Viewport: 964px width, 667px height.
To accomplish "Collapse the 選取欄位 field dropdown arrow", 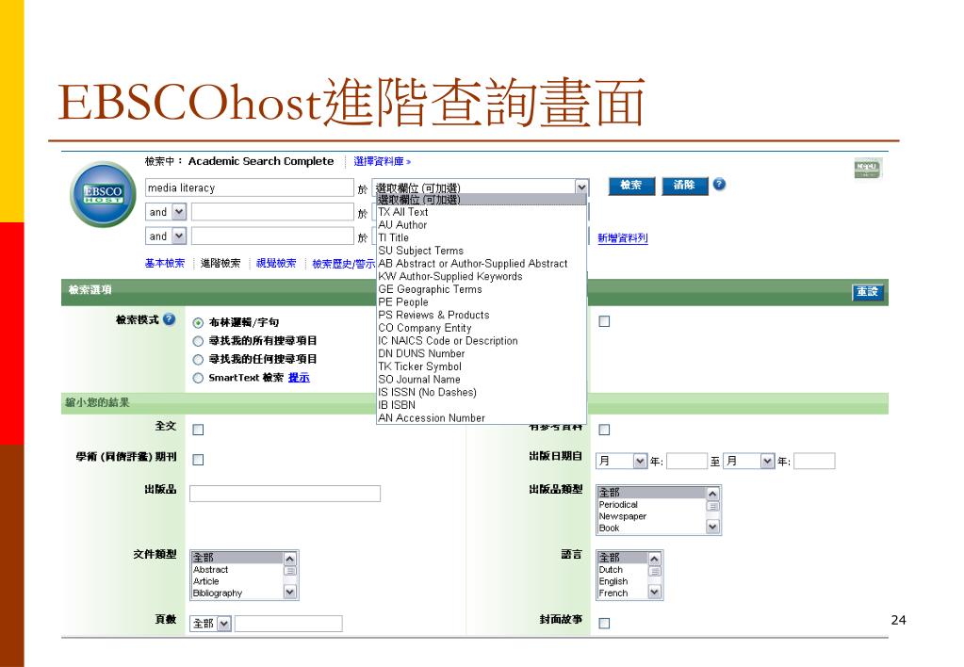I will pyautogui.click(x=581, y=187).
